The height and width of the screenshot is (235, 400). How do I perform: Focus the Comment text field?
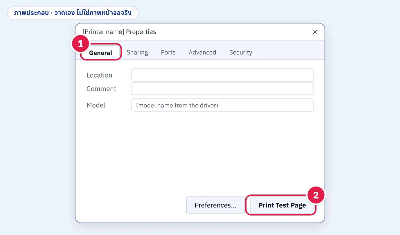[222, 88]
